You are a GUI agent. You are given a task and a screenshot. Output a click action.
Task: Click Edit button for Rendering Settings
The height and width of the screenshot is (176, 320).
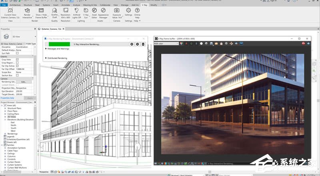[23, 81]
